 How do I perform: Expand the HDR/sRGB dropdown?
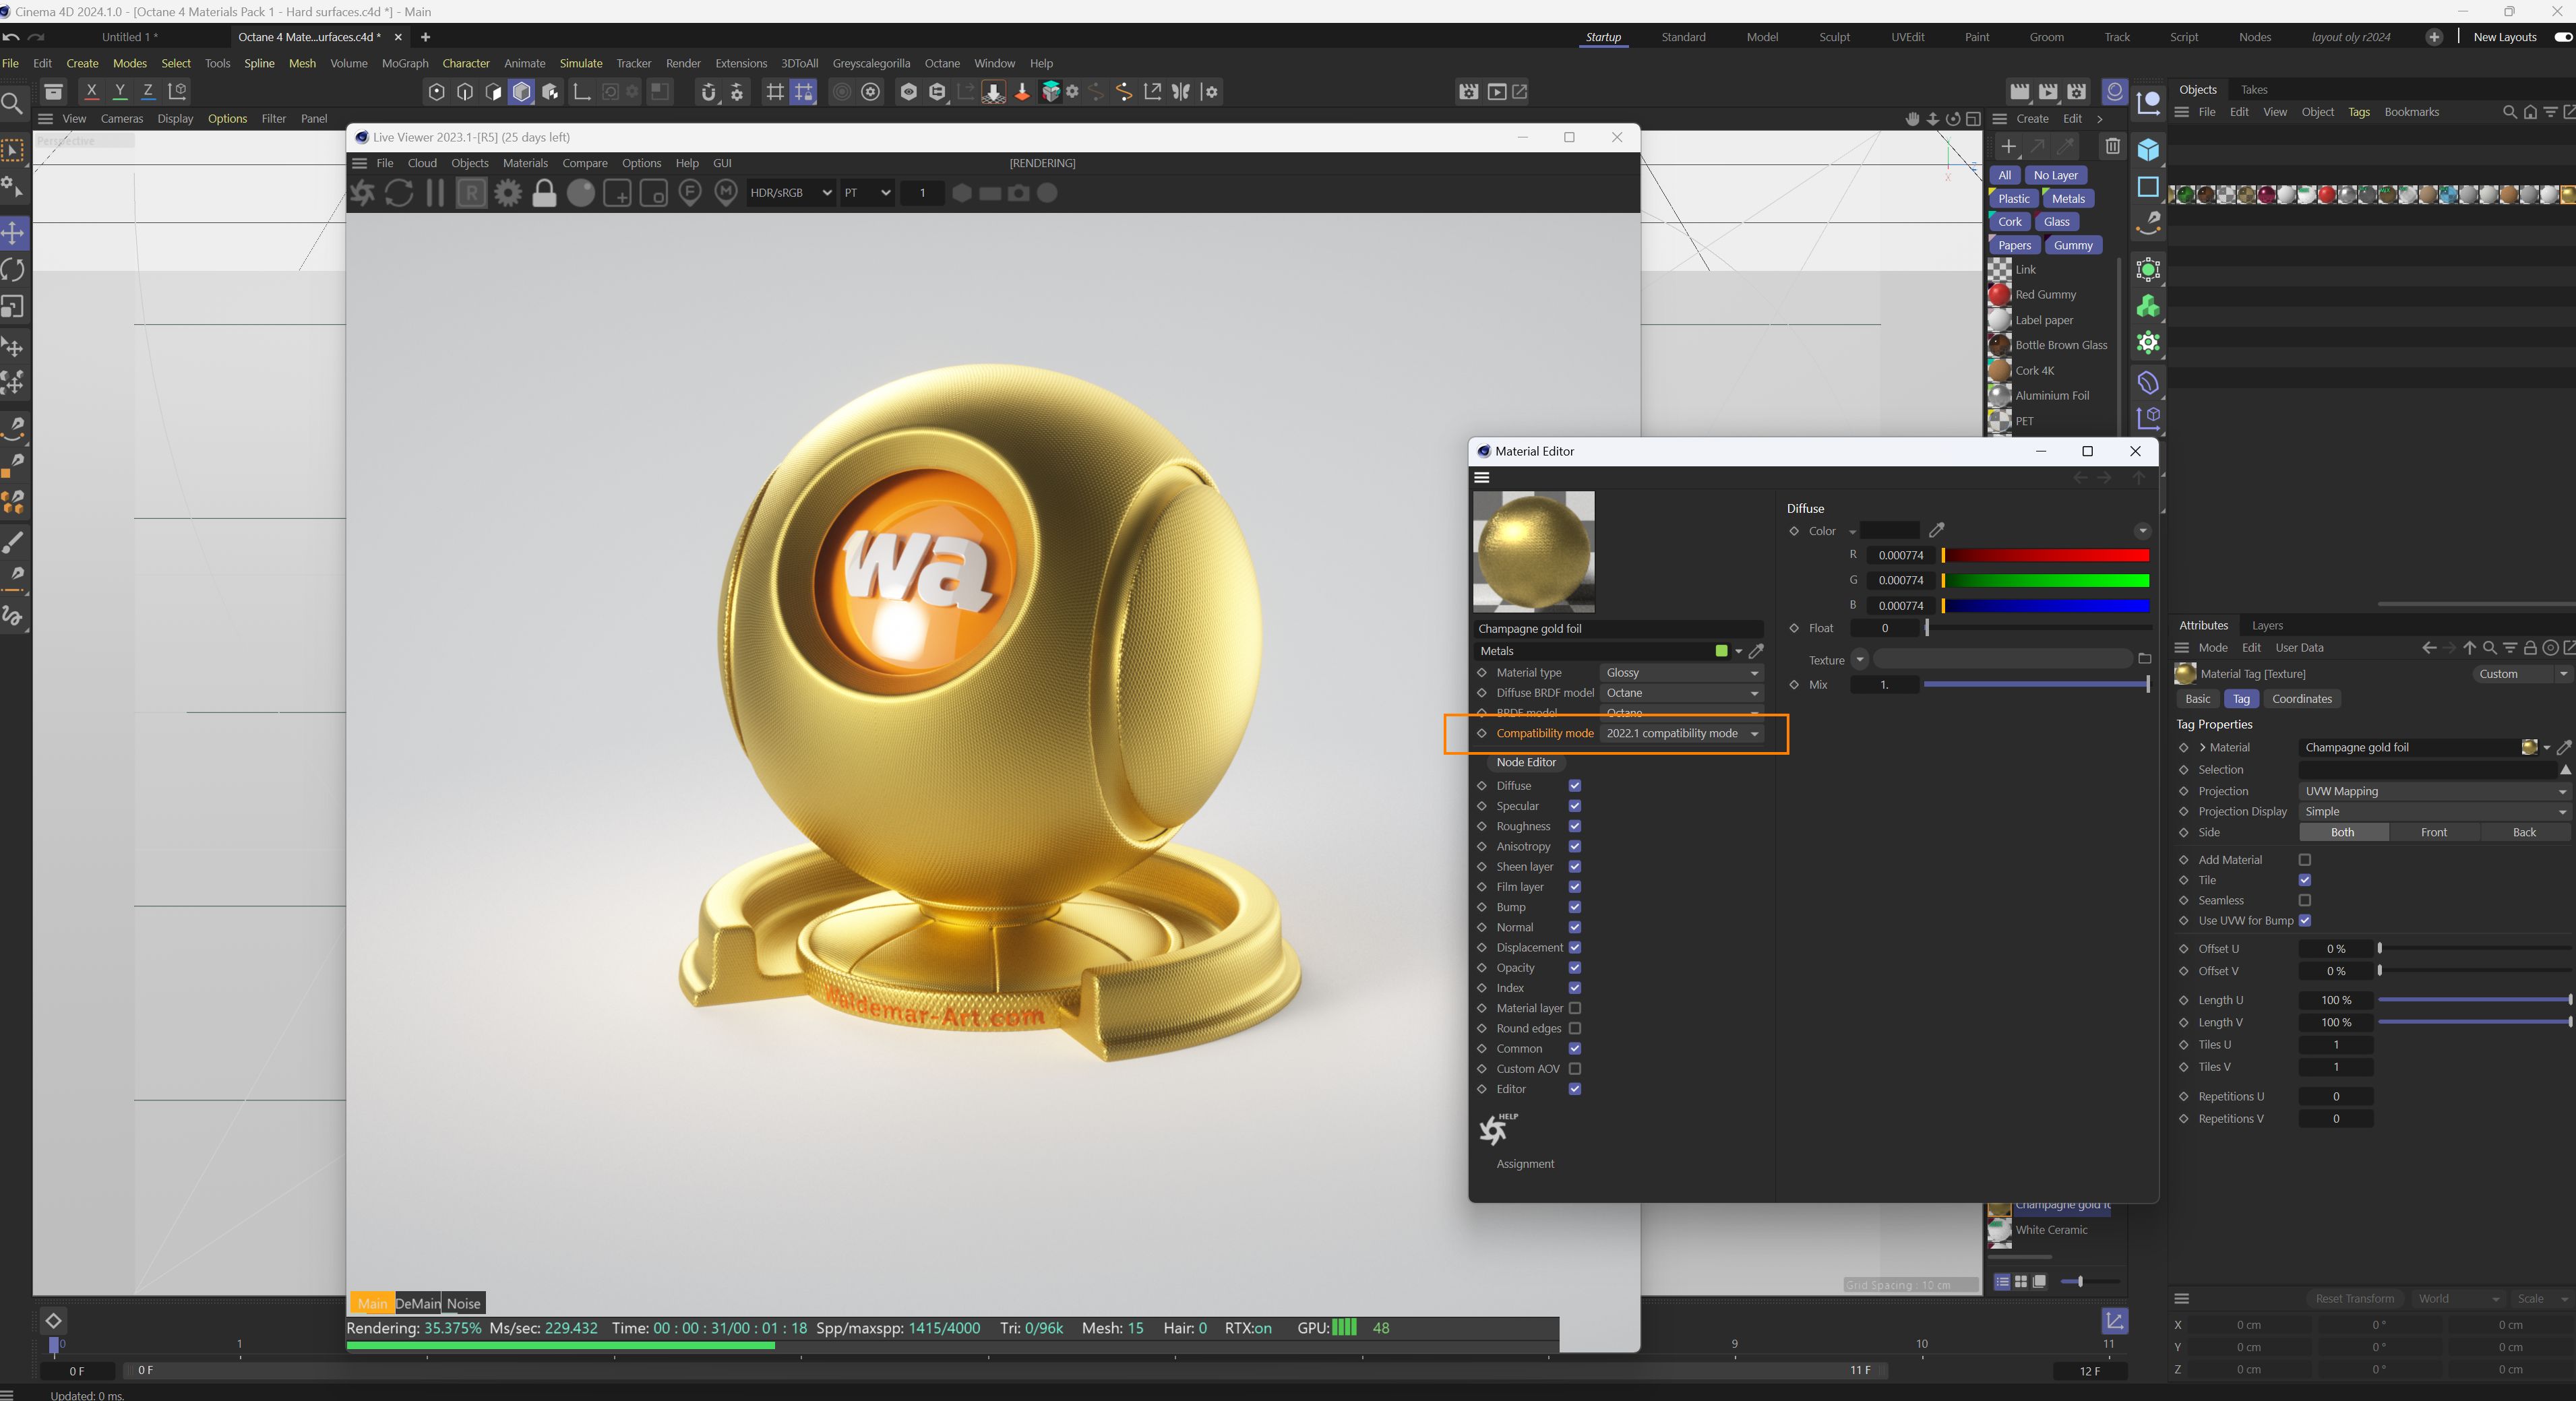[790, 193]
